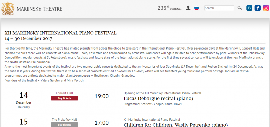Click the Opening of the XII Mariinsky festival subtitle

point(162,93)
